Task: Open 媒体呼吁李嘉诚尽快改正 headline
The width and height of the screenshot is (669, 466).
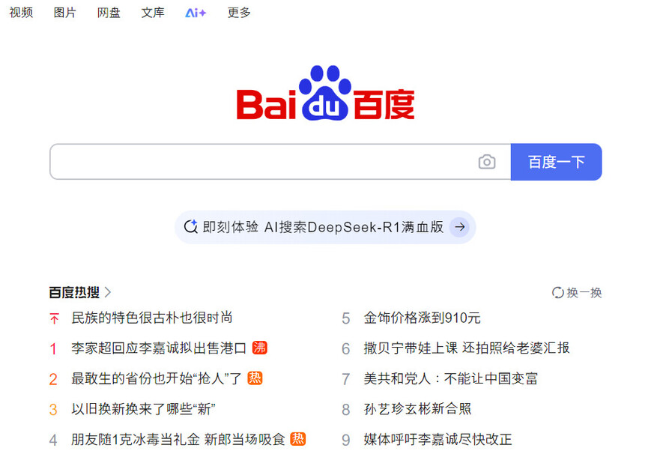Action: click(438, 440)
